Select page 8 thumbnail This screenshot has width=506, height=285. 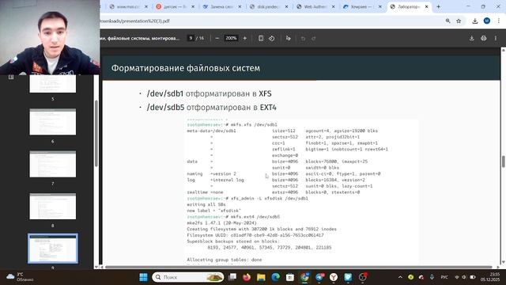pos(53,206)
